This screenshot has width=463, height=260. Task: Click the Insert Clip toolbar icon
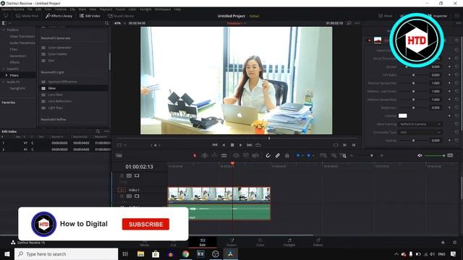point(236,155)
